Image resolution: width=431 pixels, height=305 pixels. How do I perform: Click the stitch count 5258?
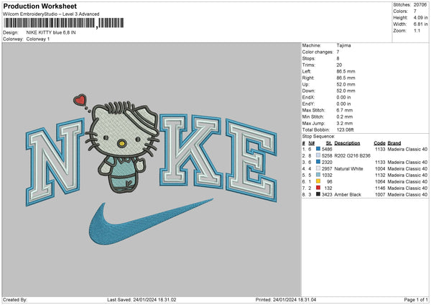(x=327, y=155)
